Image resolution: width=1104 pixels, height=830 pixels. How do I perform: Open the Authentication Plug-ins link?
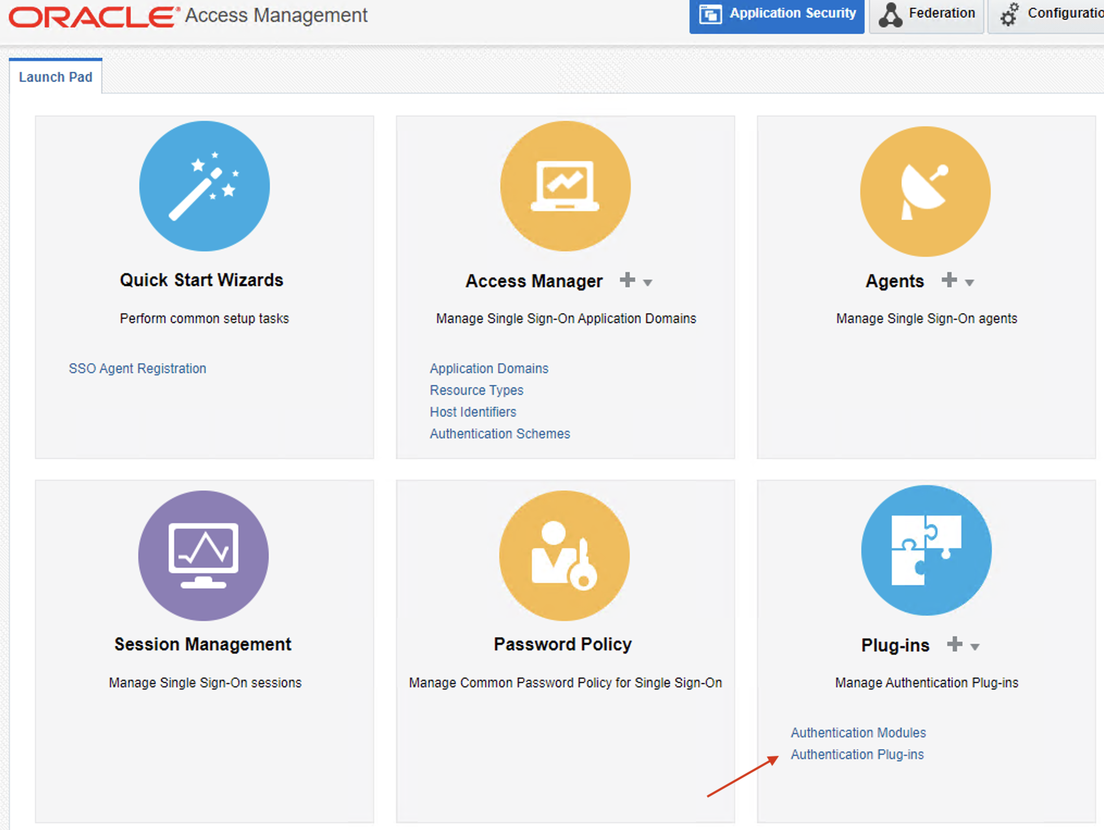tap(857, 754)
